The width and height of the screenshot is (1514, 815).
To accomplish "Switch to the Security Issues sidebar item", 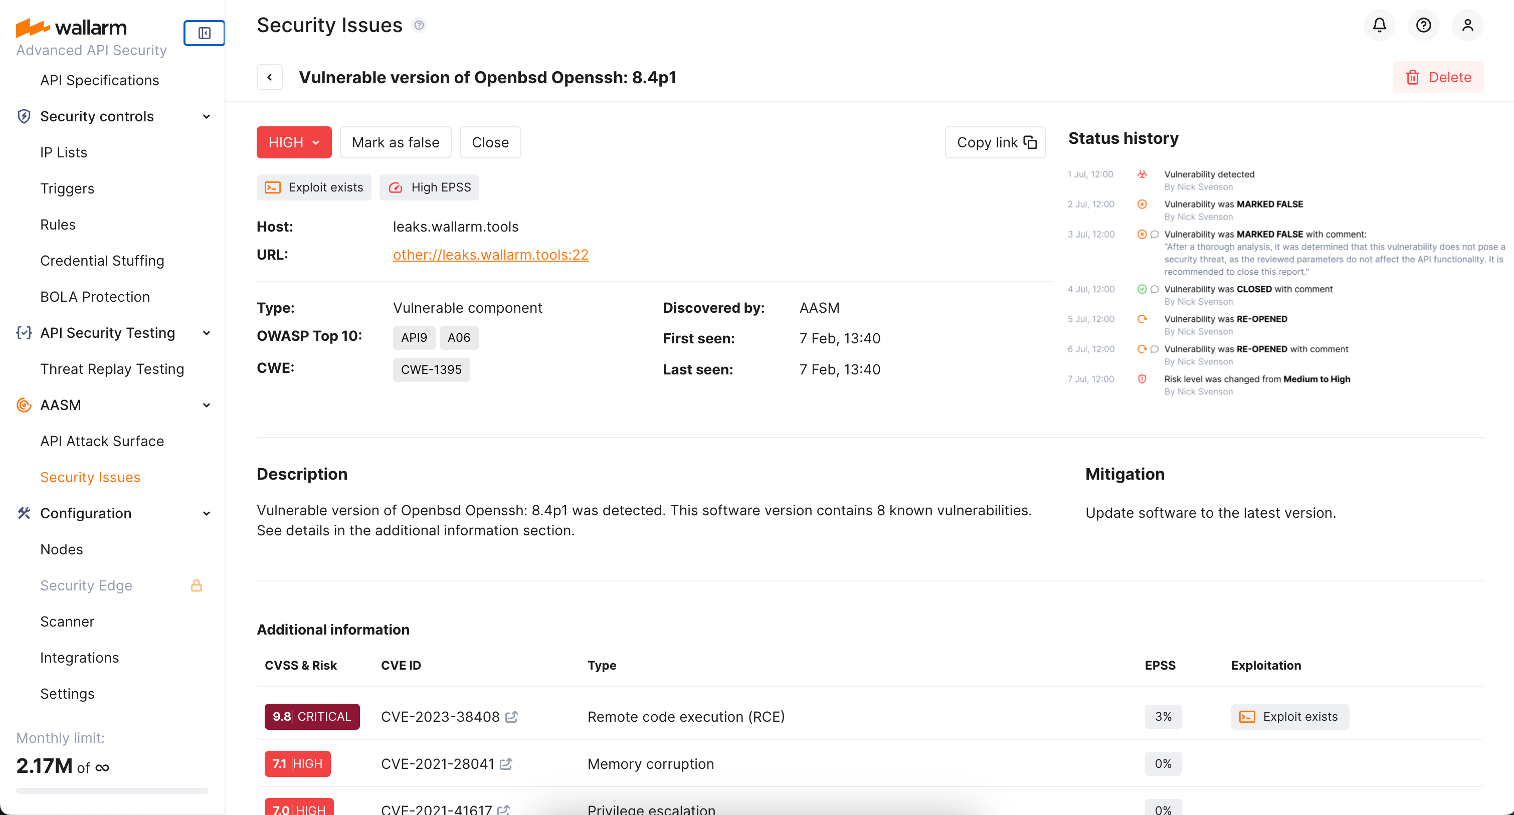I will 89,477.
